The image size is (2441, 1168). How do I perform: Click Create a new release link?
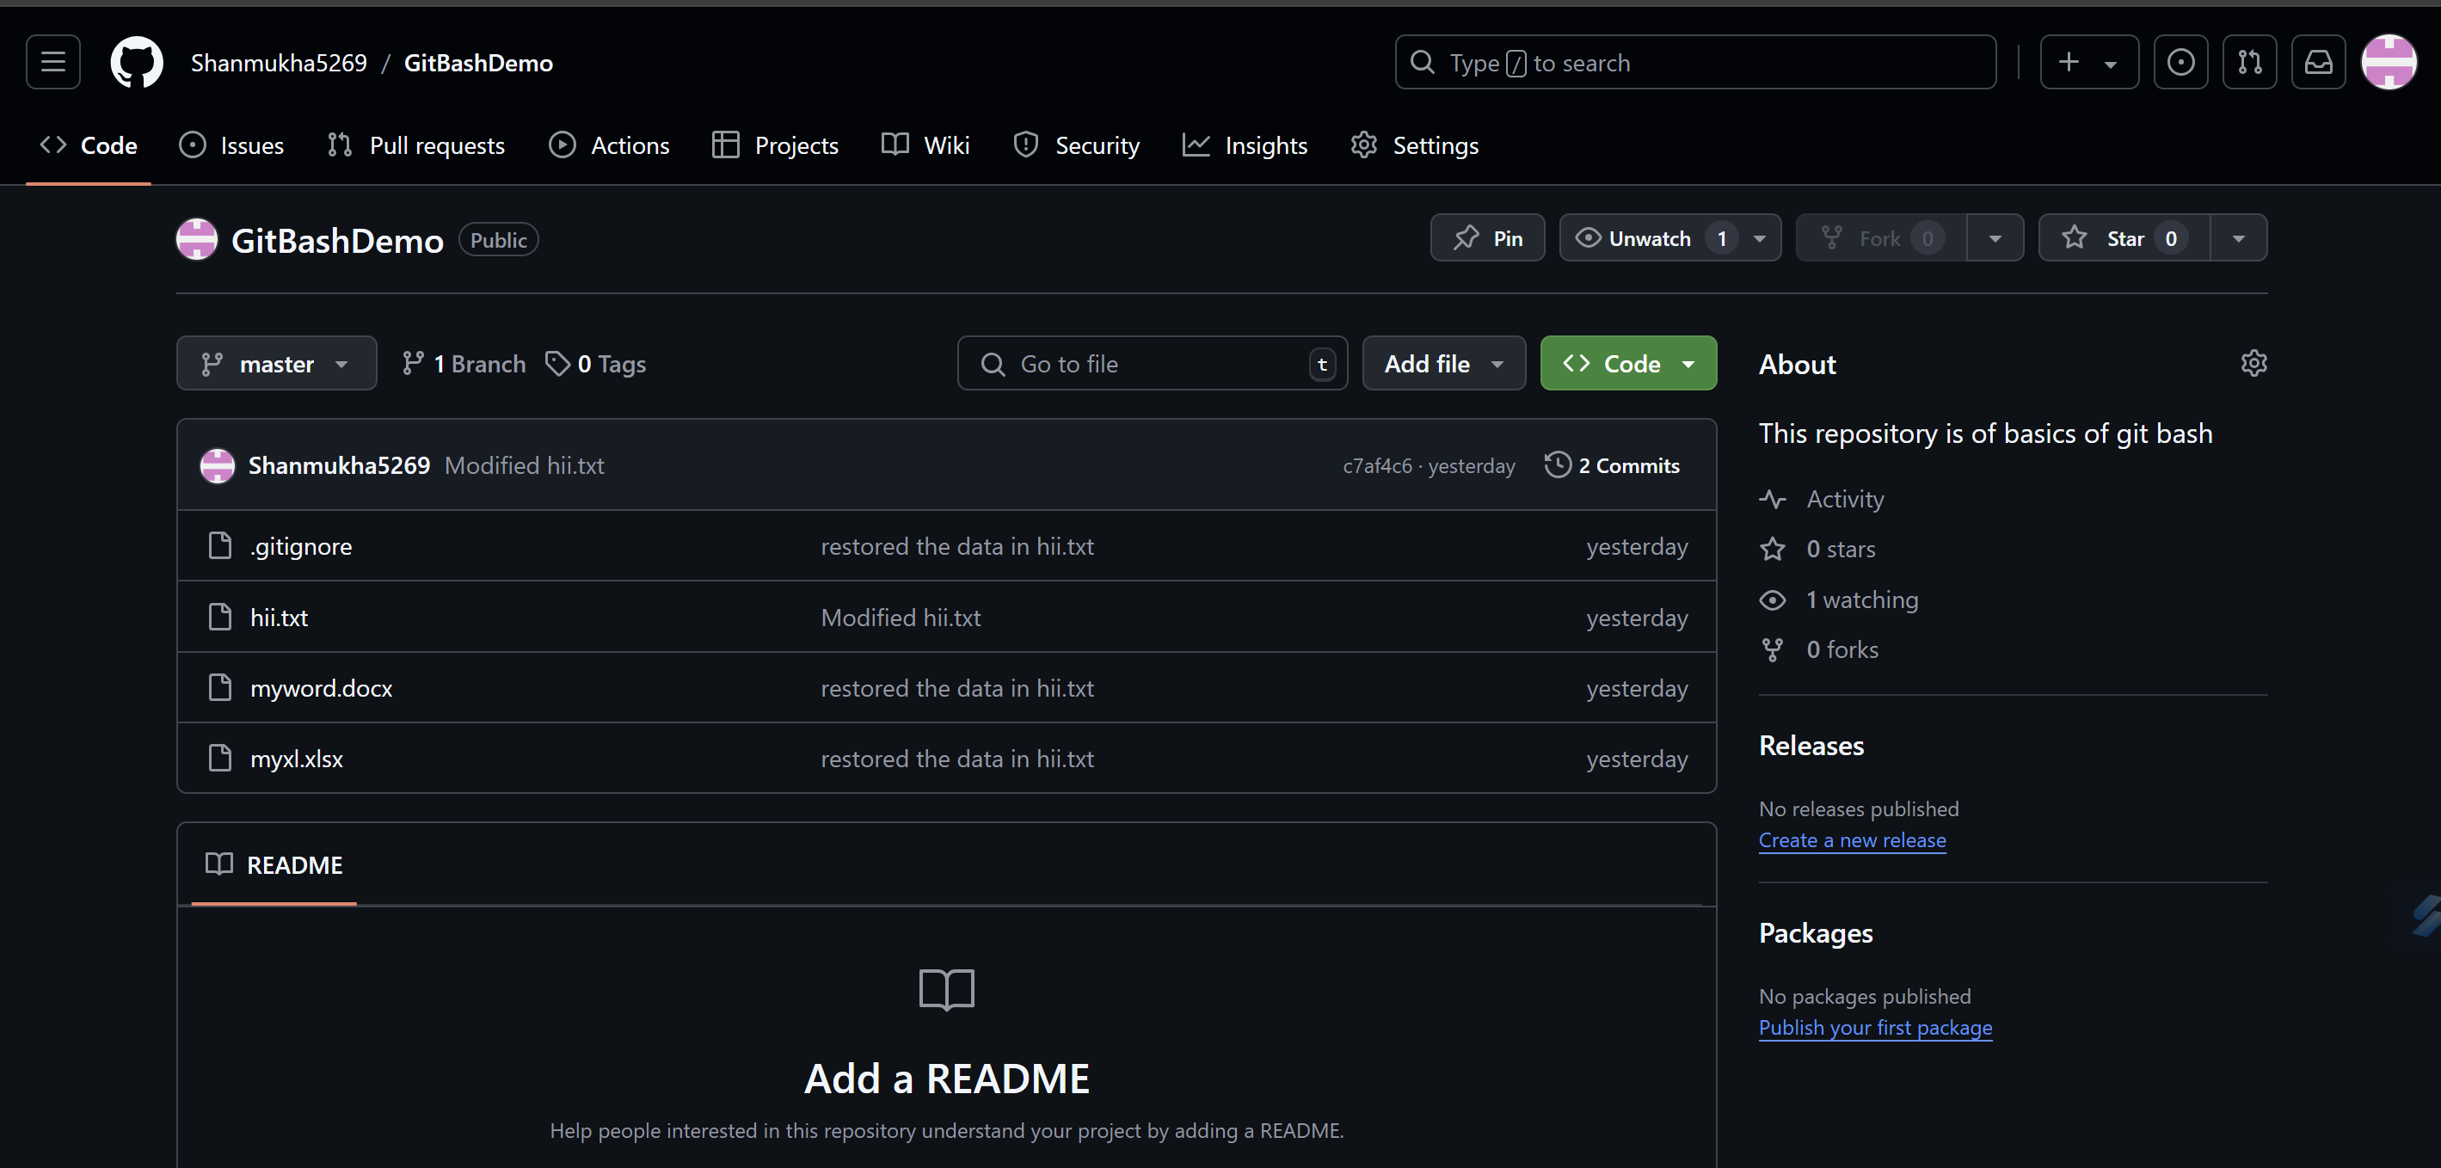pyautogui.click(x=1852, y=840)
